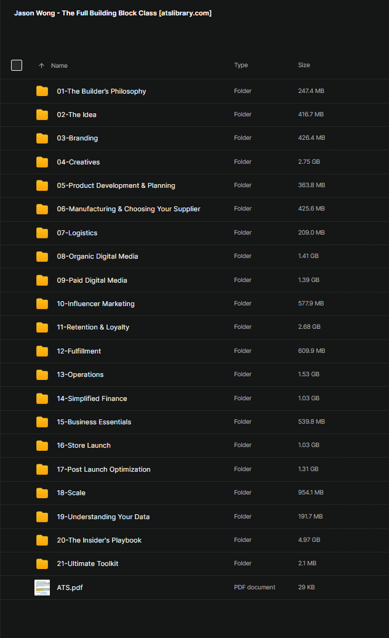Open 21-Ultimate Toolkit folder name
This screenshot has height=638, width=389.
[x=87, y=564]
